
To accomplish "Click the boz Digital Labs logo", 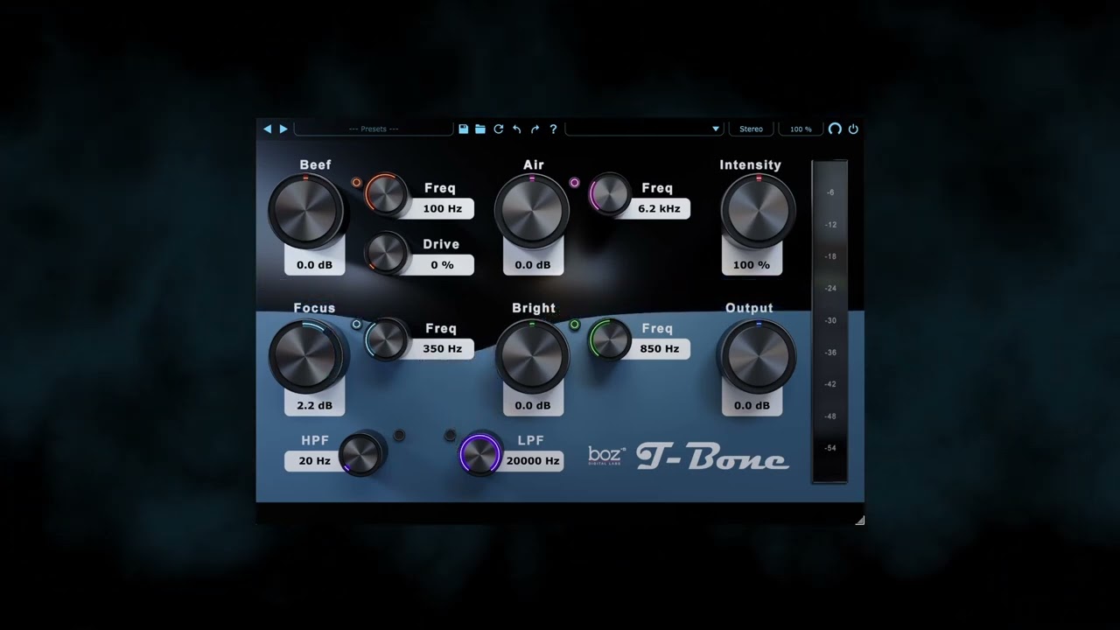I will [x=606, y=456].
